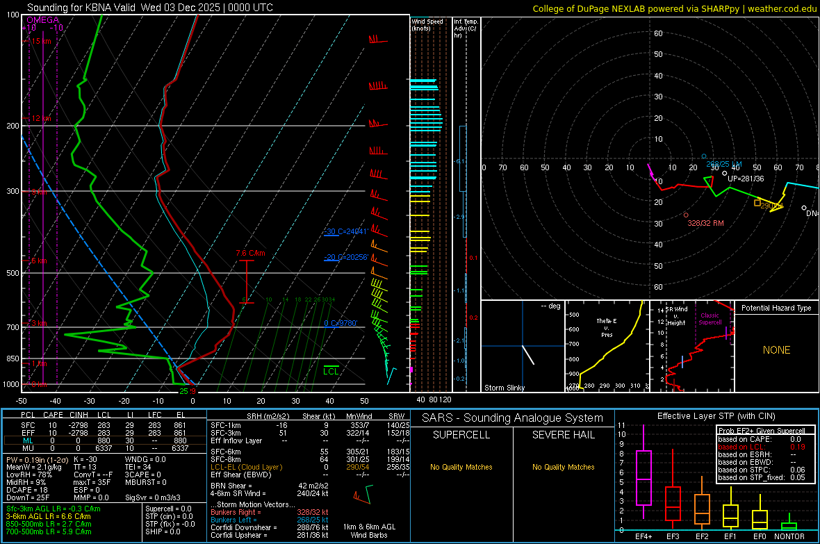Viewport: 820px width, 544px height.
Task: Click the 'Theta-E v. Pres' plot label
Action: click(607, 328)
